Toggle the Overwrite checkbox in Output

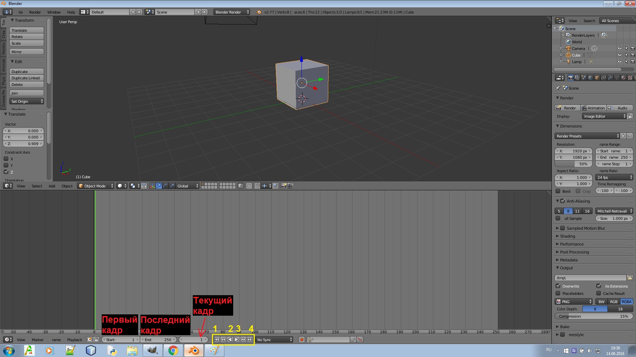tap(558, 286)
